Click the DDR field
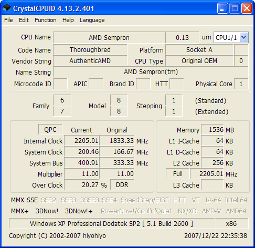This screenshot has height=248, width=255. click(122, 185)
